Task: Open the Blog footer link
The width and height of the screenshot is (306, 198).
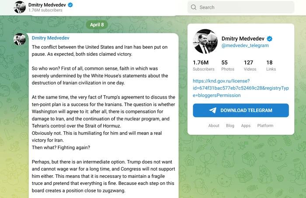Action: 230,126
